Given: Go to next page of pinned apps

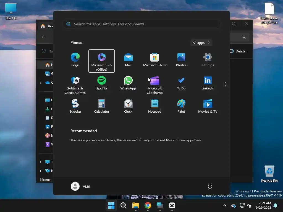Looking at the screenshot, I should 226,86.
